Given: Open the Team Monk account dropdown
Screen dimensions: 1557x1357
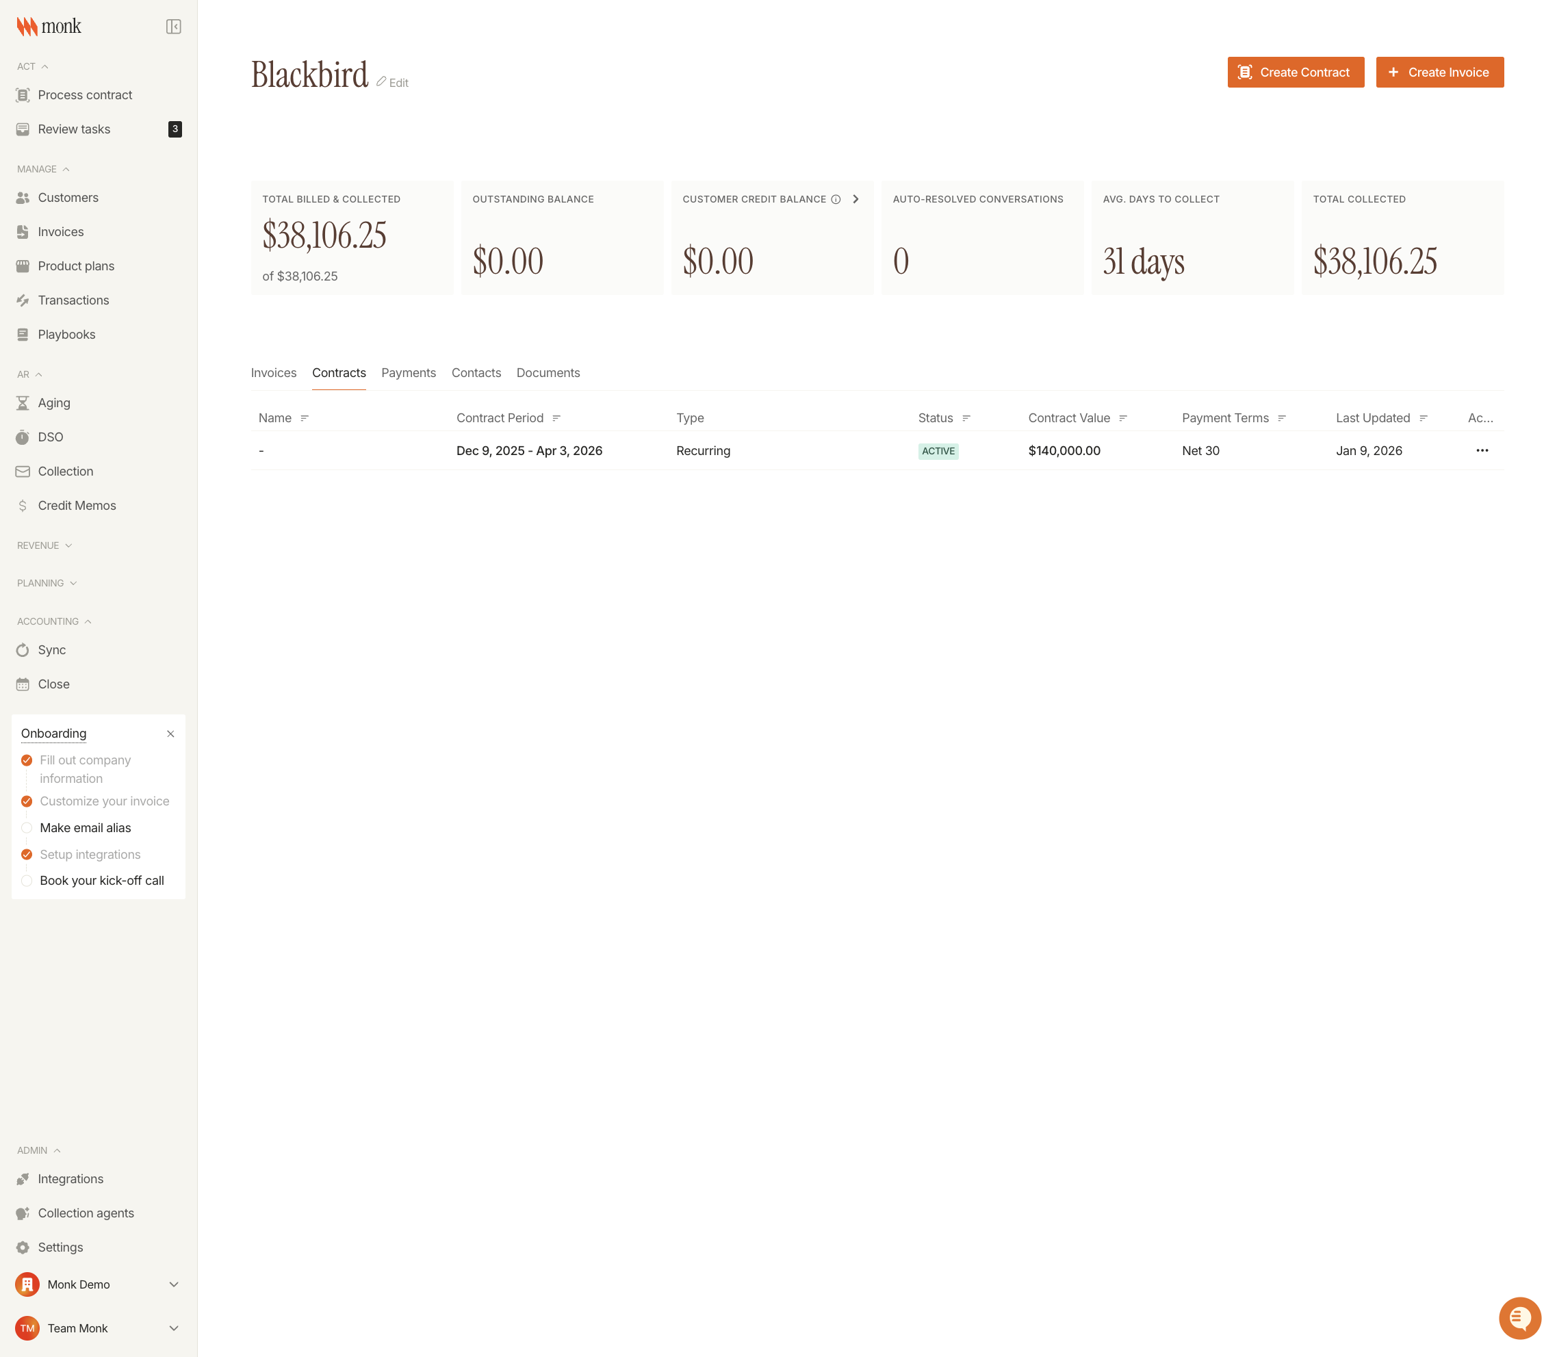Looking at the screenshot, I should (x=173, y=1328).
